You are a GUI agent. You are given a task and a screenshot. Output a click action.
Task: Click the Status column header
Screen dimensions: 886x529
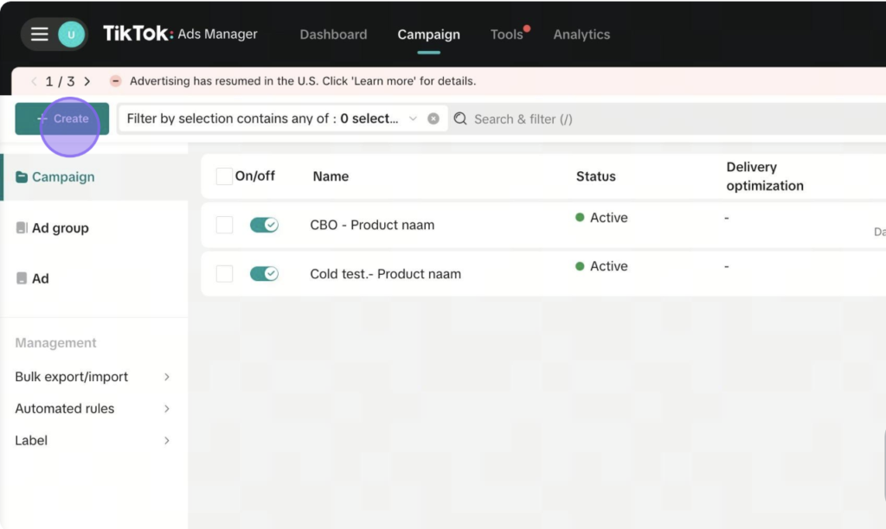point(595,176)
